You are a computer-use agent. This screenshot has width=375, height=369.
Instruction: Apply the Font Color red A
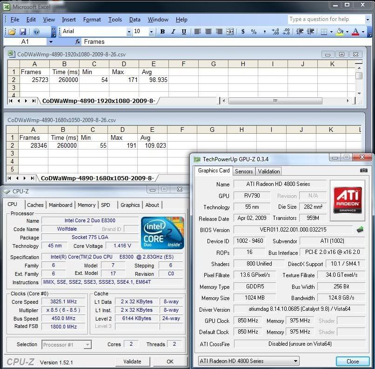[x=355, y=32]
